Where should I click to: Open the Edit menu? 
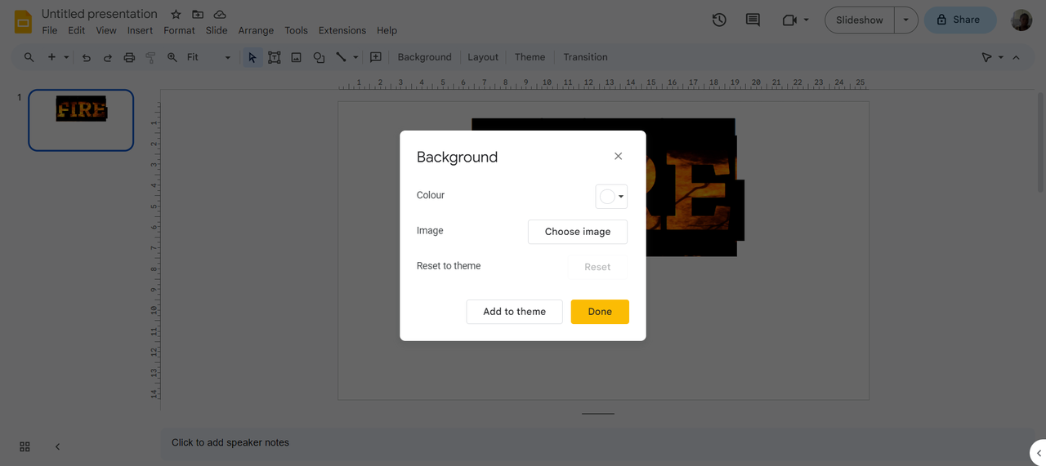point(76,30)
